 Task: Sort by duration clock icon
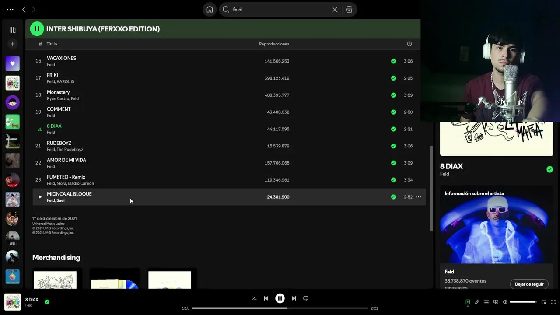(409, 44)
